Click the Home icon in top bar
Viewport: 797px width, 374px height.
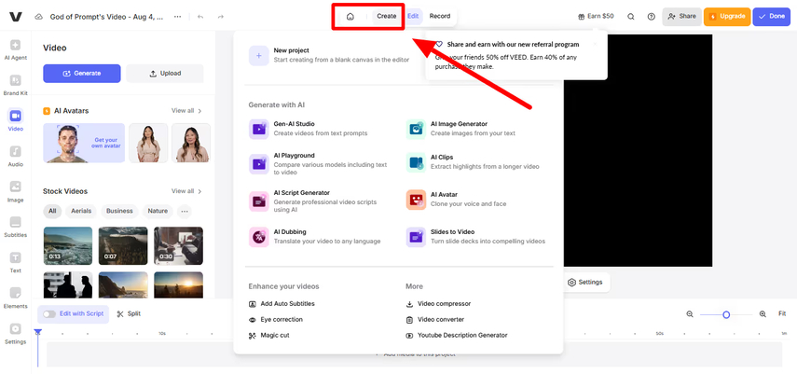coord(350,16)
